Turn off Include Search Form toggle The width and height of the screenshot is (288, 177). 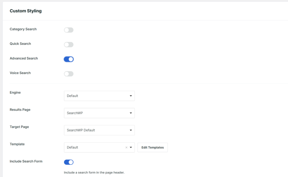coord(69,162)
